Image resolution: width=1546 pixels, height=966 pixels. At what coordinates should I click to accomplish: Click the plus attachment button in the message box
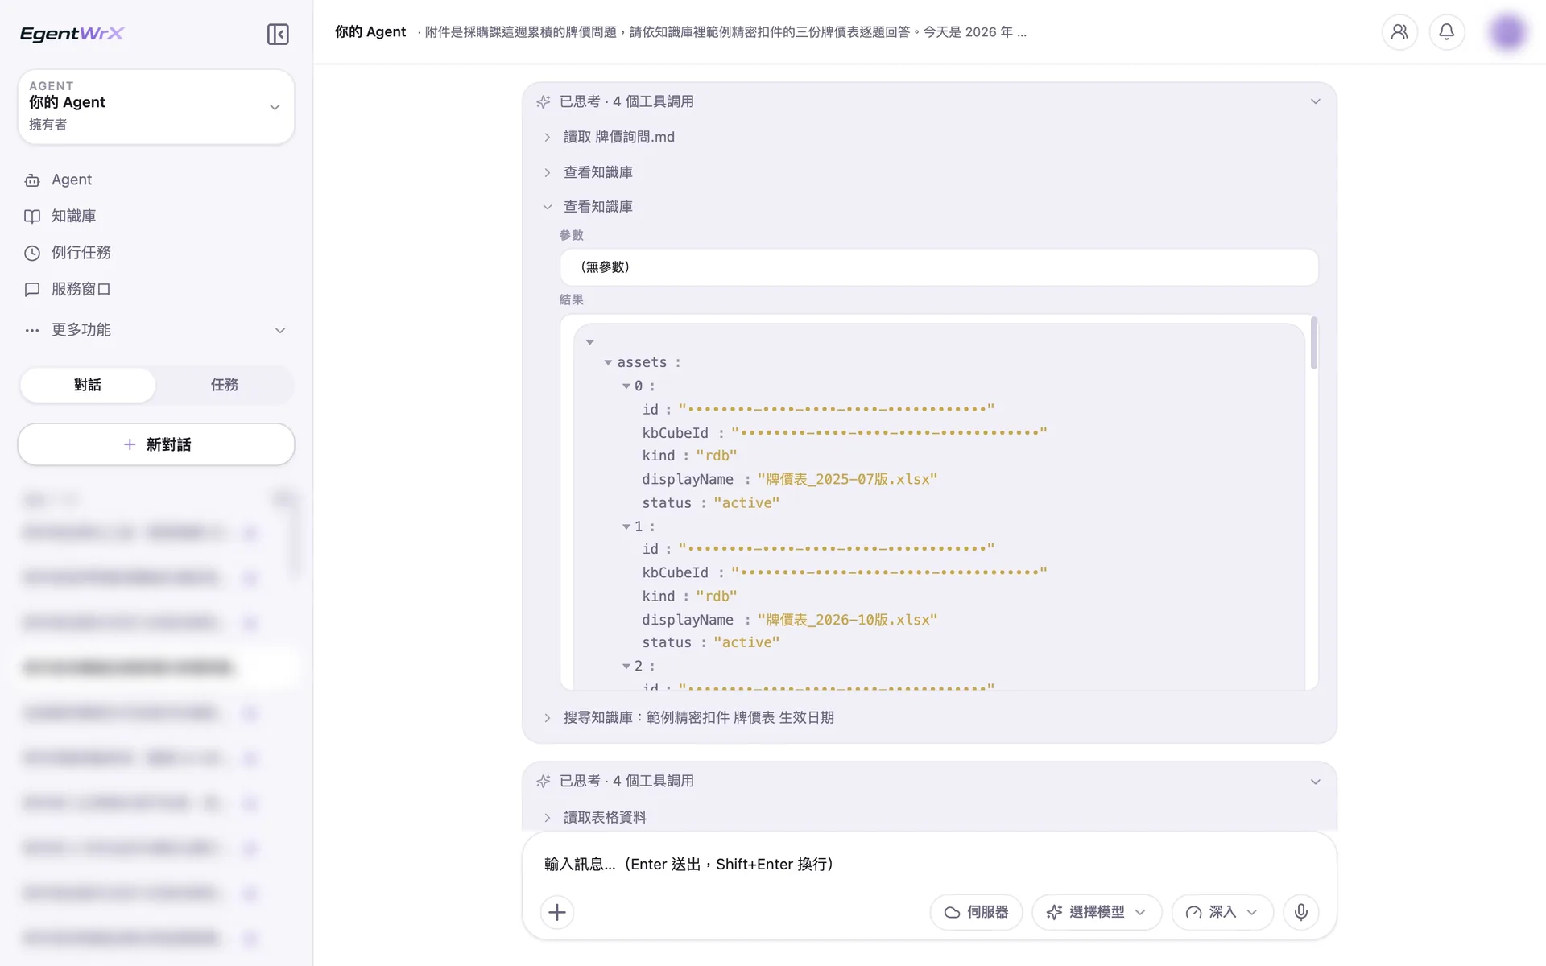pyautogui.click(x=557, y=912)
